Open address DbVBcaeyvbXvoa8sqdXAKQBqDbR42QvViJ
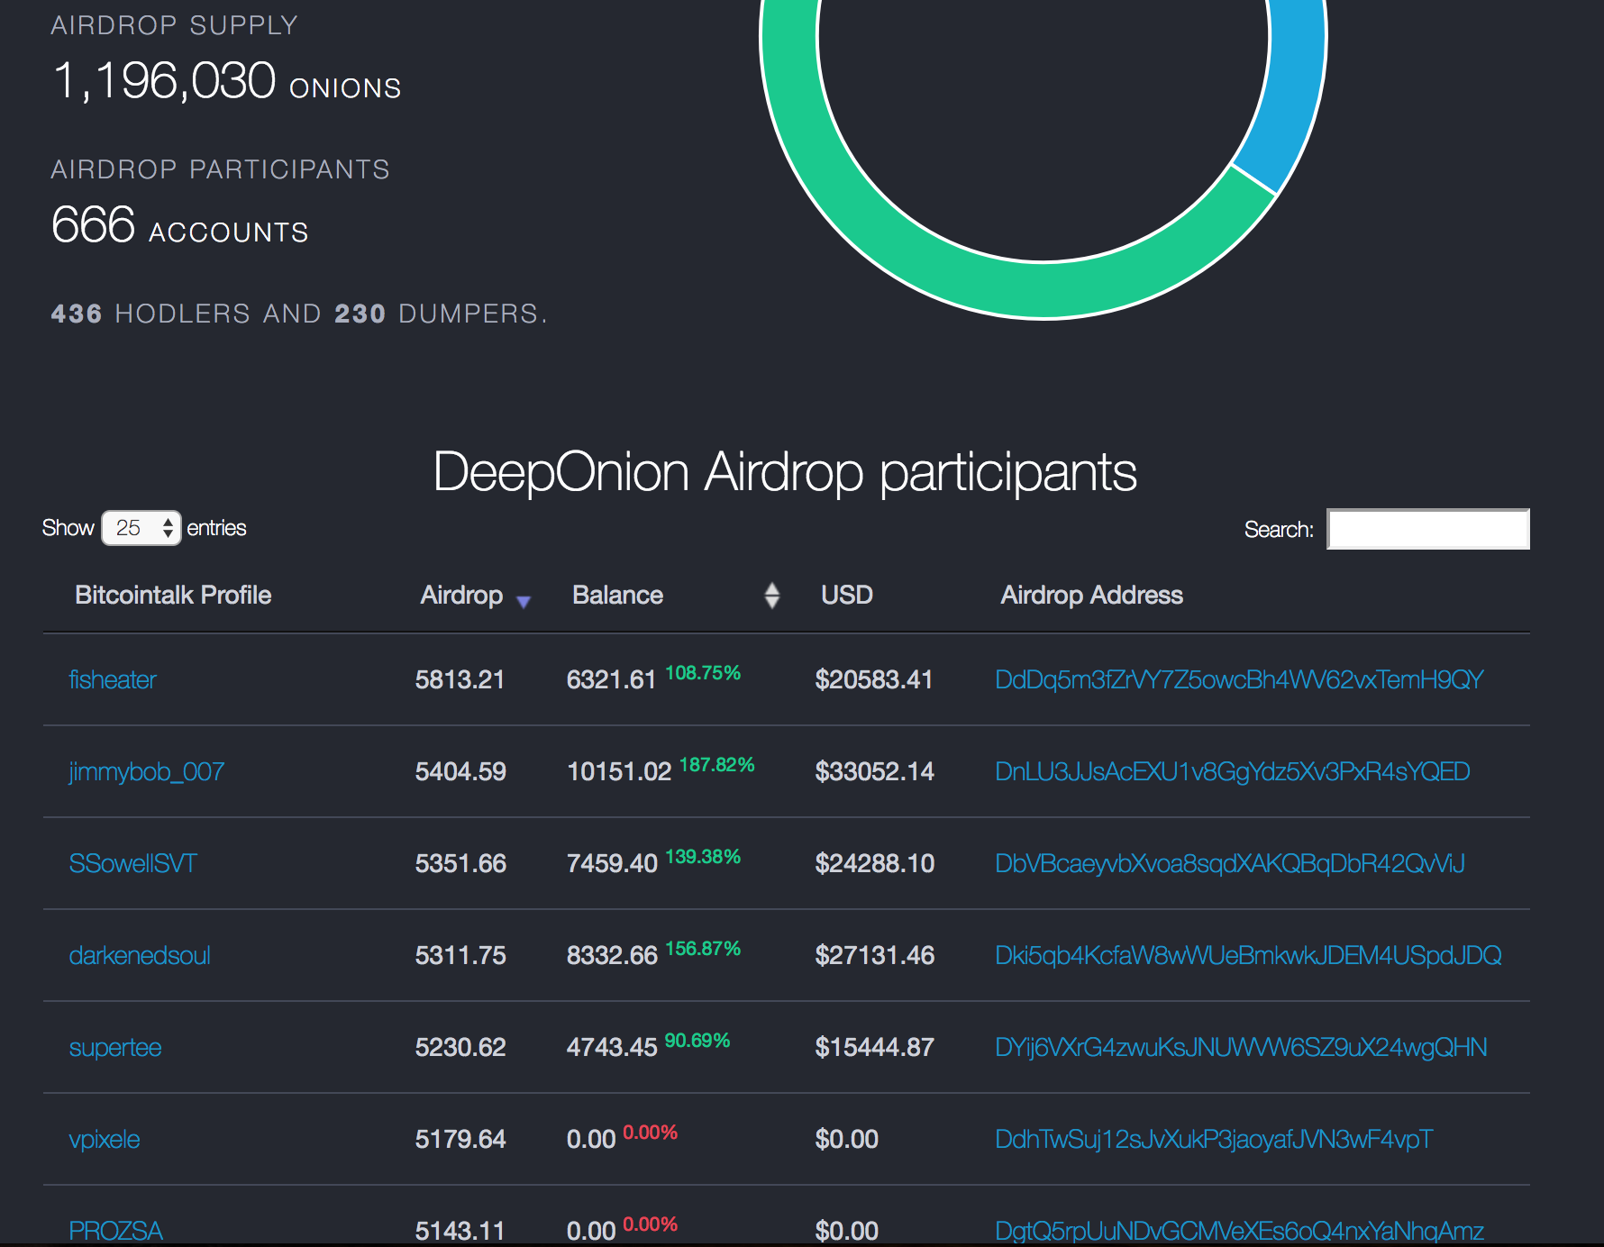Screen dimensions: 1604x1247 click(1230, 864)
